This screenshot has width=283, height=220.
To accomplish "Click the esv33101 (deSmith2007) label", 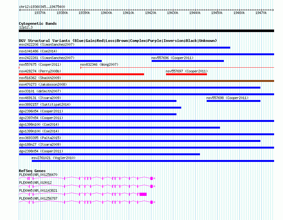I will tap(40, 91).
